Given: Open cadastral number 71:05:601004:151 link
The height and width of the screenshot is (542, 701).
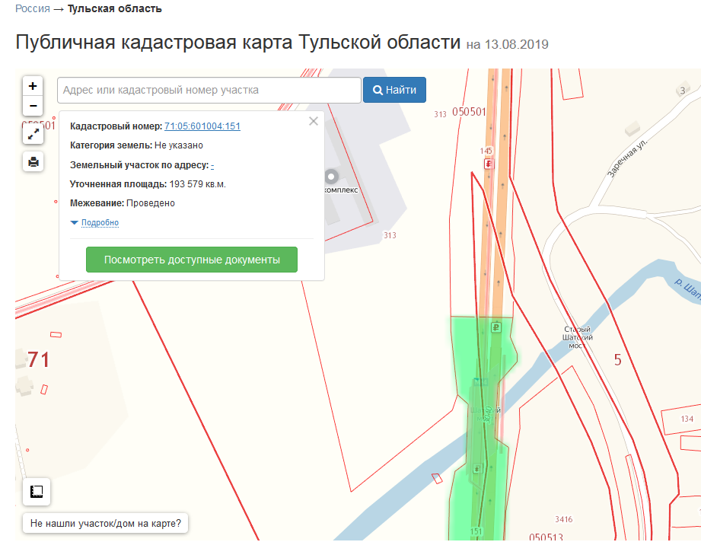Looking at the screenshot, I should [202, 126].
